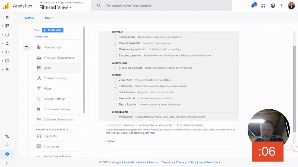Expand Acquisition sidebar arrow
The height and width of the screenshot is (167, 298).
tap(3, 52)
